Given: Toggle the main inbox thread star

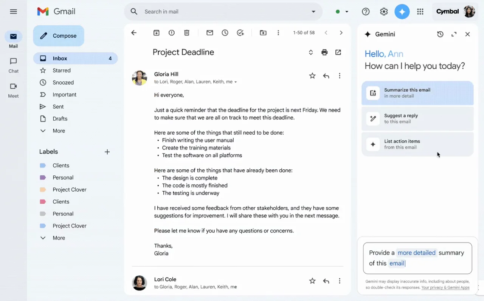Looking at the screenshot, I should tap(312, 75).
